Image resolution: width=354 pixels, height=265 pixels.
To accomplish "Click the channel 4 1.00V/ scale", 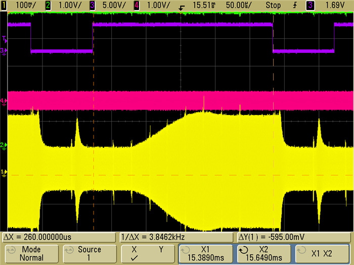I will tap(158, 5).
